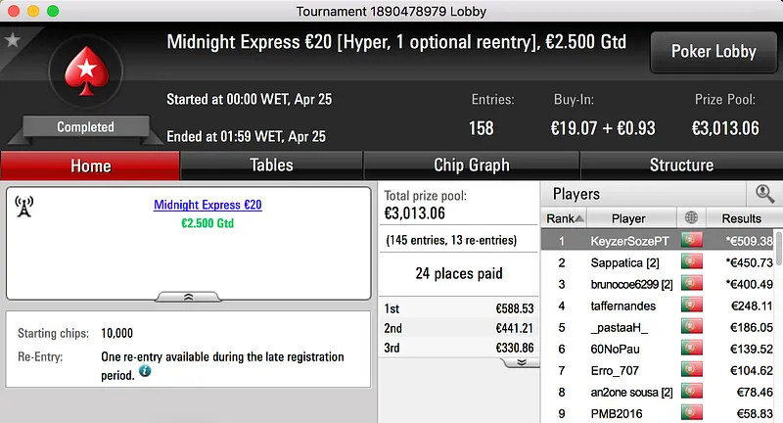Expand the tournament info panel chevron

(x=188, y=295)
